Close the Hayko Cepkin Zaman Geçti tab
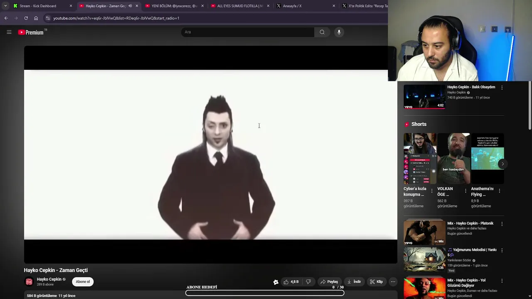 pos(137,6)
